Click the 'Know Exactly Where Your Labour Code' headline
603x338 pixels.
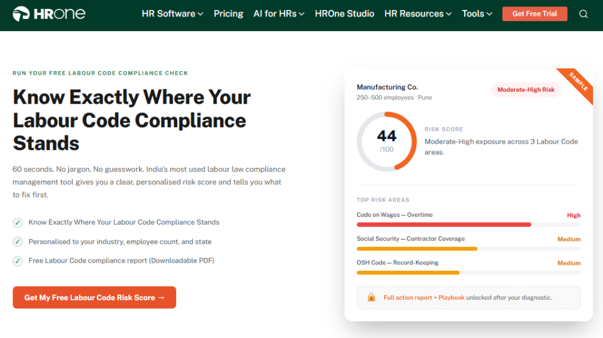pos(132,120)
